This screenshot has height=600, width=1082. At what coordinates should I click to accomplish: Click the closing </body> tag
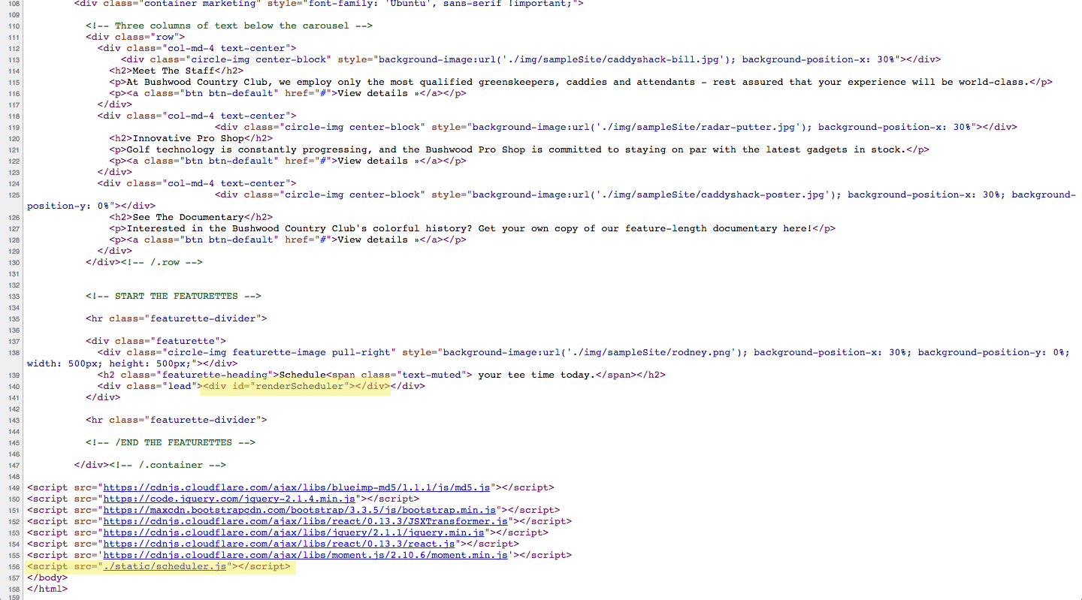point(47,577)
